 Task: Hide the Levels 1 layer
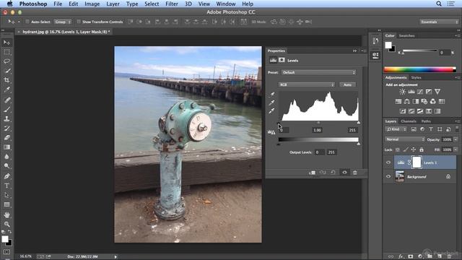[x=388, y=162]
